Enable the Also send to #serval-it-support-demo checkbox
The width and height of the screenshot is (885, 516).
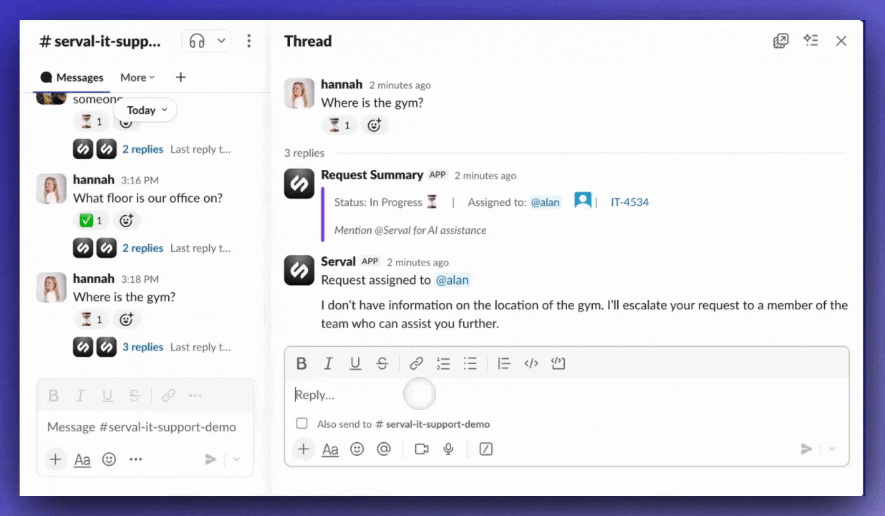301,424
